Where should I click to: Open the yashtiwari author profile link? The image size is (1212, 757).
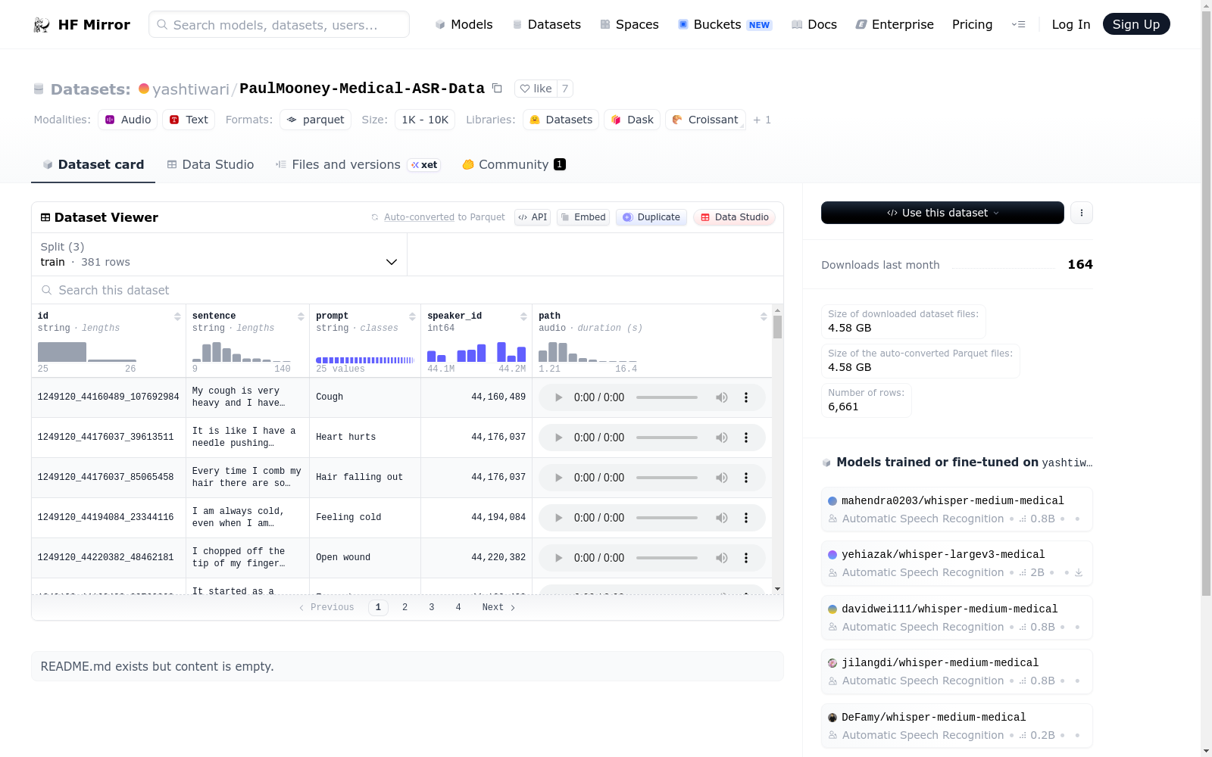tap(191, 89)
